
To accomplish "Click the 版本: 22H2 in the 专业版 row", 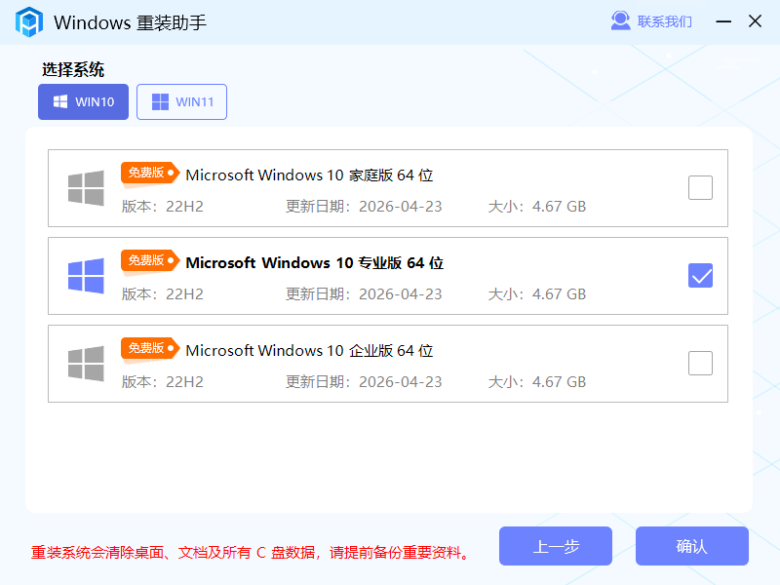I will (x=163, y=294).
